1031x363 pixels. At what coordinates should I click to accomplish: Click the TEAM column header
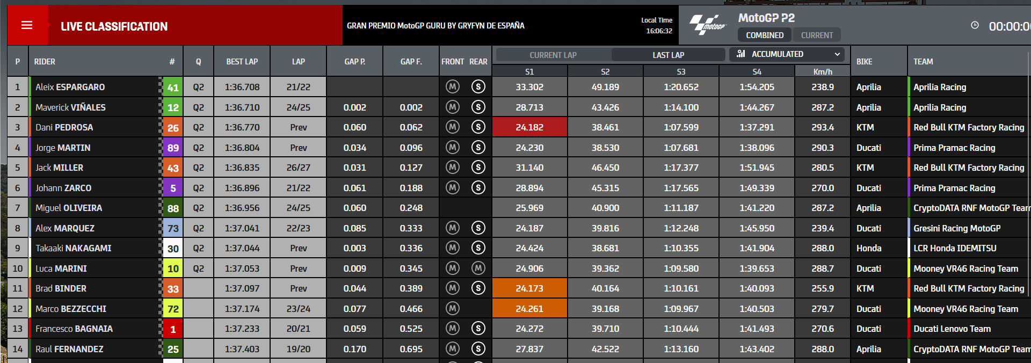tap(923, 61)
